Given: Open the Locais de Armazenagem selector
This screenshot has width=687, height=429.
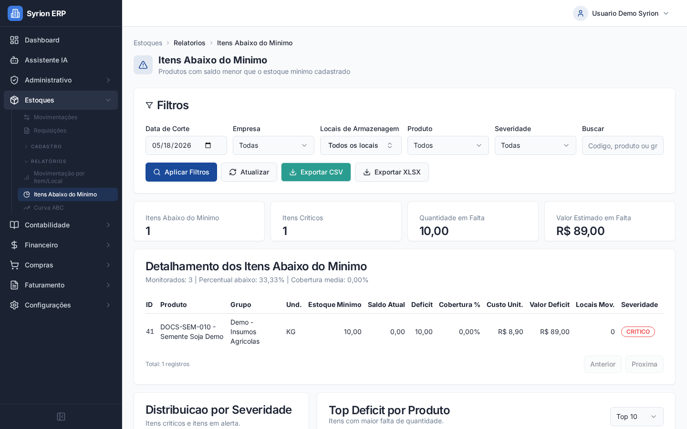Looking at the screenshot, I should 361,145.
